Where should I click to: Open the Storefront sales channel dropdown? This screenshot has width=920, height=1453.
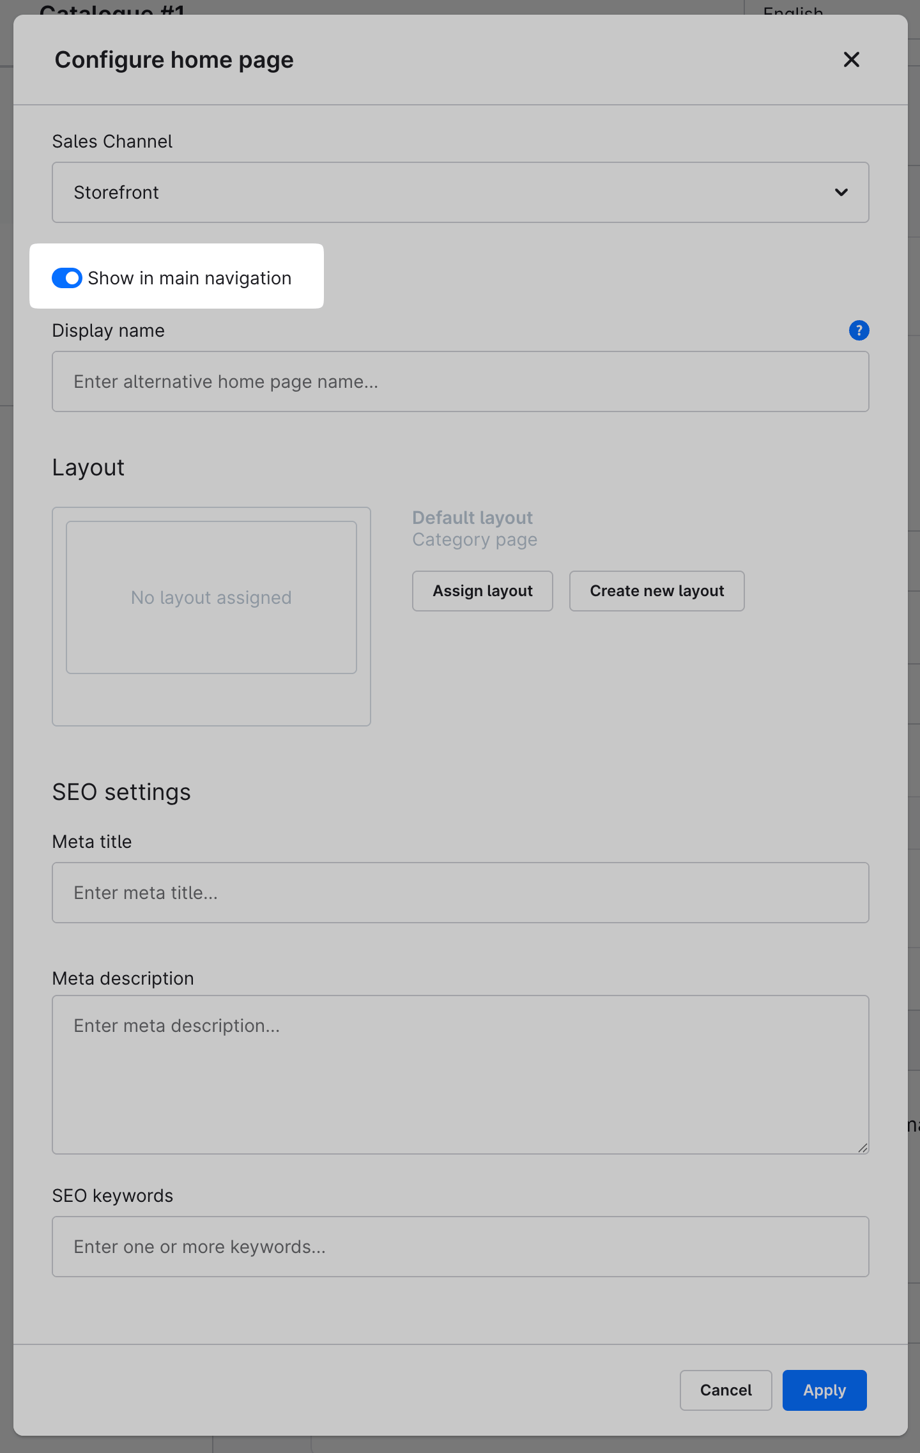tap(460, 192)
